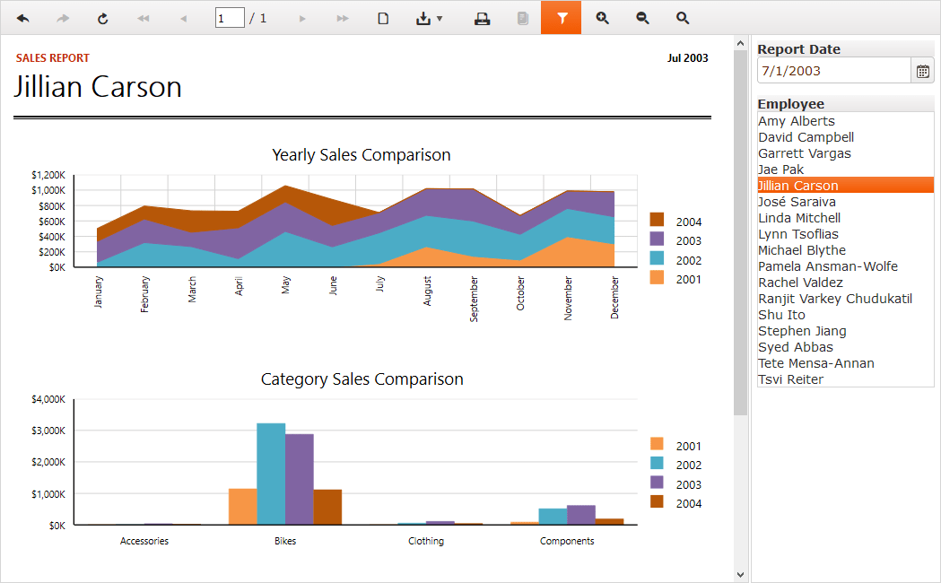
Task: Switch to print preview page view
Action: pyautogui.click(x=383, y=18)
